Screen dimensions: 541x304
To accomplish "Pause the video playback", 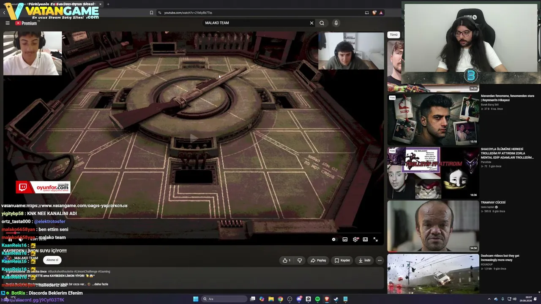I will tap(10, 239).
